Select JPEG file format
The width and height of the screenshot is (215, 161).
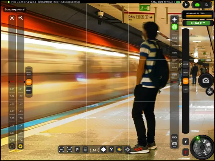coord(185,64)
